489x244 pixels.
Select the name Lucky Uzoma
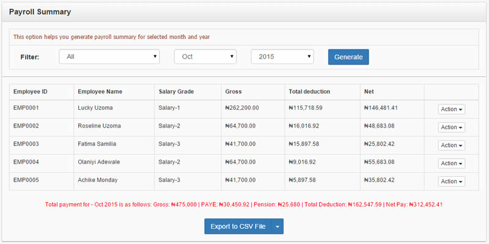95,108
